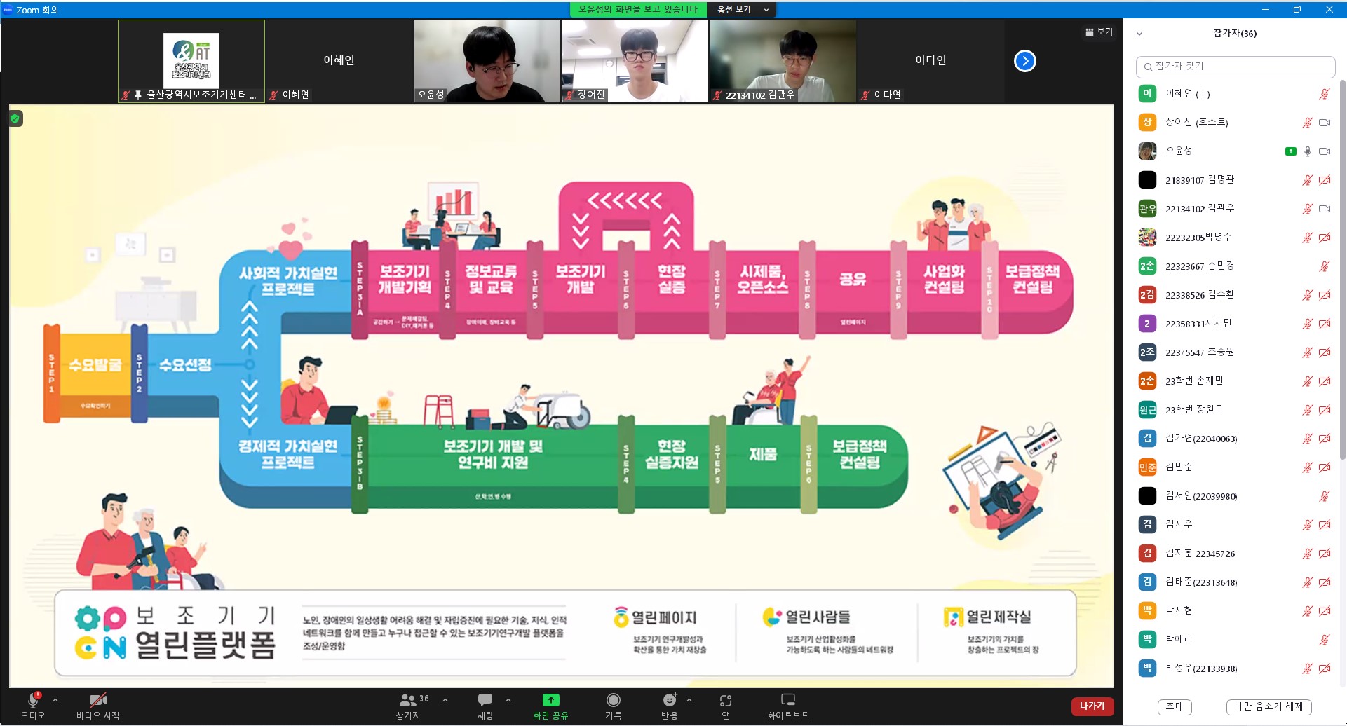Open the 반응 reactions icon
This screenshot has width=1347, height=726.
pyautogui.click(x=670, y=700)
